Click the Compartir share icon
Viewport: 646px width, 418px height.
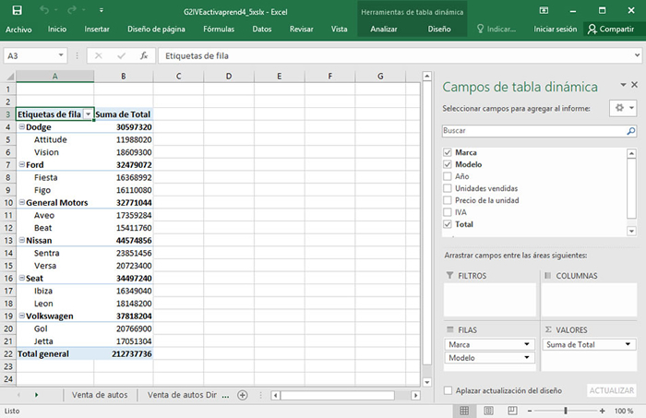tap(593, 29)
